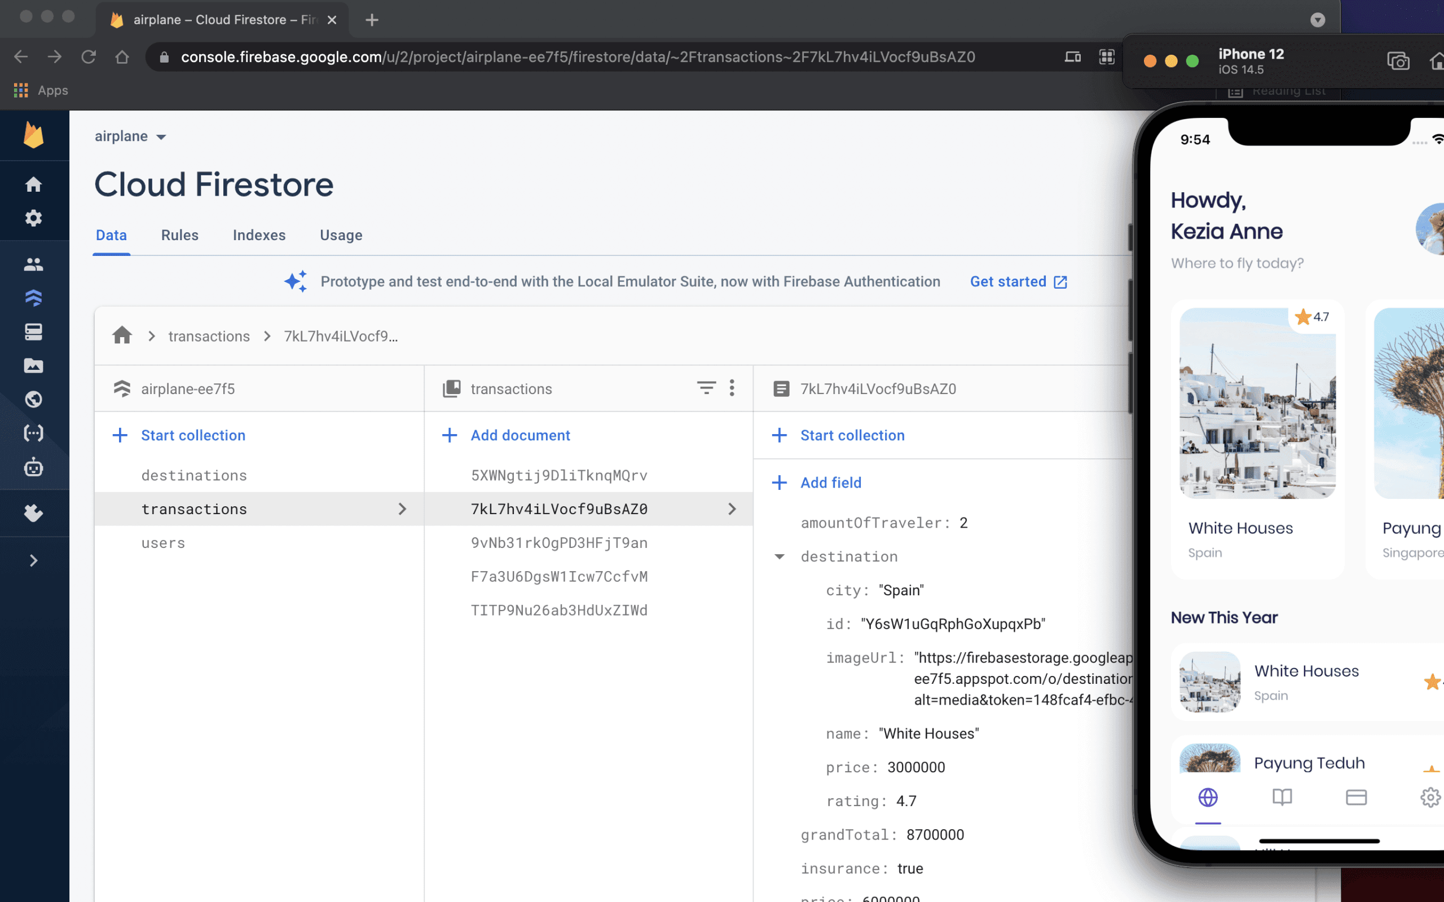The width and height of the screenshot is (1444, 902).
Task: Open browser tab search dropdown arrow
Action: 1318,20
